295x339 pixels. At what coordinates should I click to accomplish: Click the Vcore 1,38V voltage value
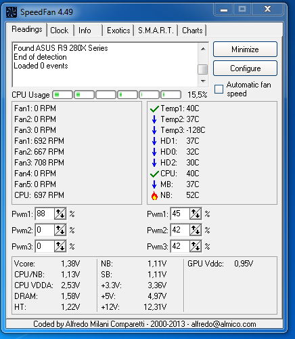click(x=70, y=264)
